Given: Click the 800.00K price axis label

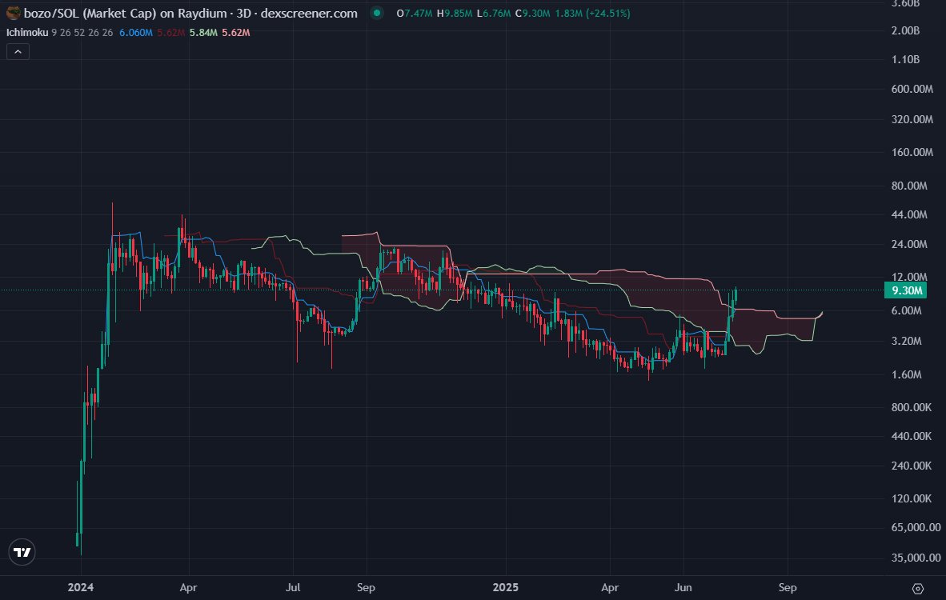Looking at the screenshot, I should [x=911, y=407].
